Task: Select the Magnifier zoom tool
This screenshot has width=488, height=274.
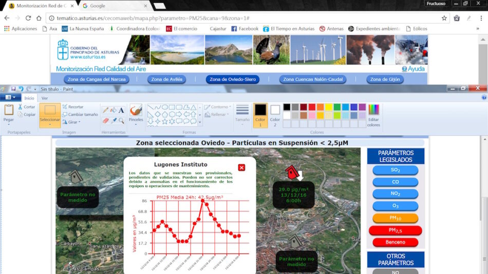Action: coord(121,121)
